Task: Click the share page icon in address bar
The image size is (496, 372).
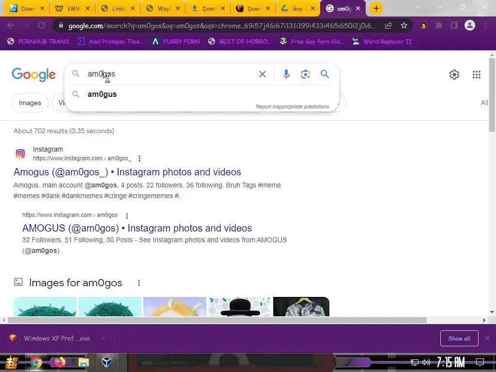Action: coord(388,26)
